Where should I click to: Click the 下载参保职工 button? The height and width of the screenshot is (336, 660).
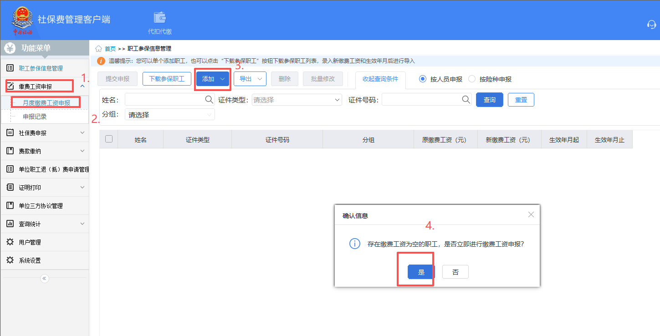[167, 79]
